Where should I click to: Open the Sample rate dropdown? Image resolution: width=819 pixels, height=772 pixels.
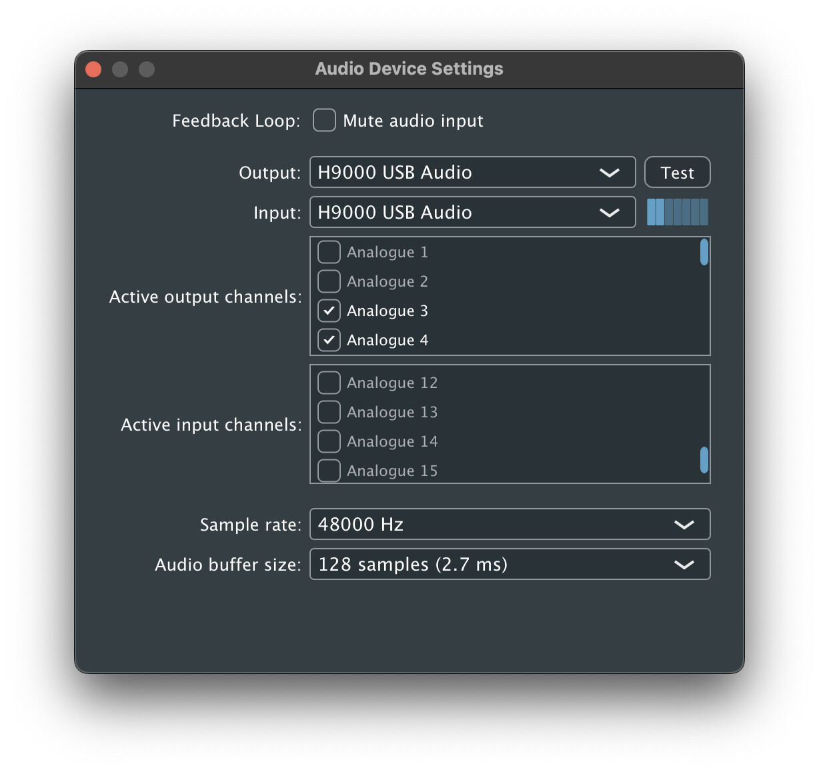point(510,525)
